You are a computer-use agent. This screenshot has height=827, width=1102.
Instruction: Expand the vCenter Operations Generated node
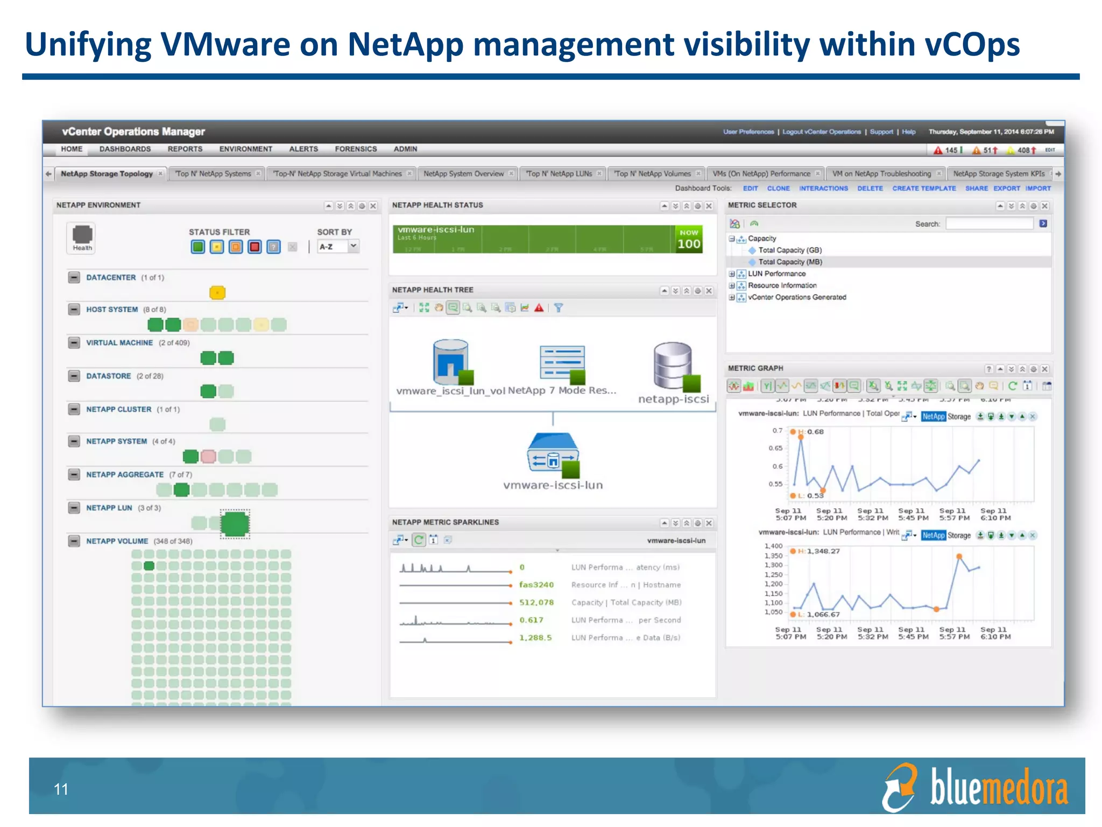[732, 297]
